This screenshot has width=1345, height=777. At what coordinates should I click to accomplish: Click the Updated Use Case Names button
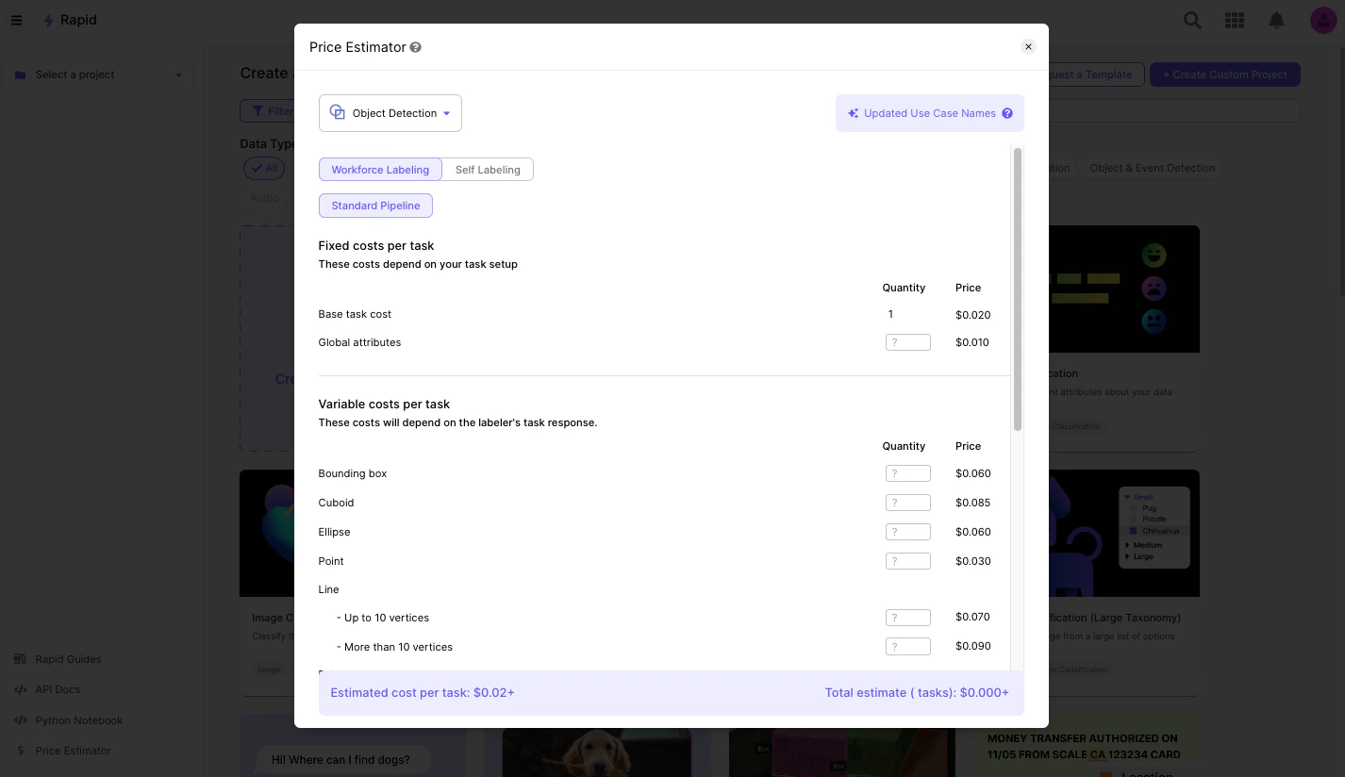pos(930,113)
